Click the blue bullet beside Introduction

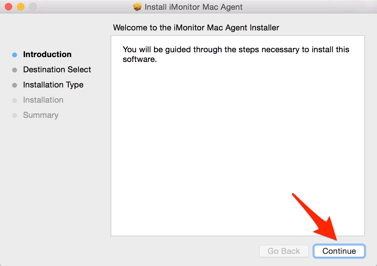pos(15,55)
